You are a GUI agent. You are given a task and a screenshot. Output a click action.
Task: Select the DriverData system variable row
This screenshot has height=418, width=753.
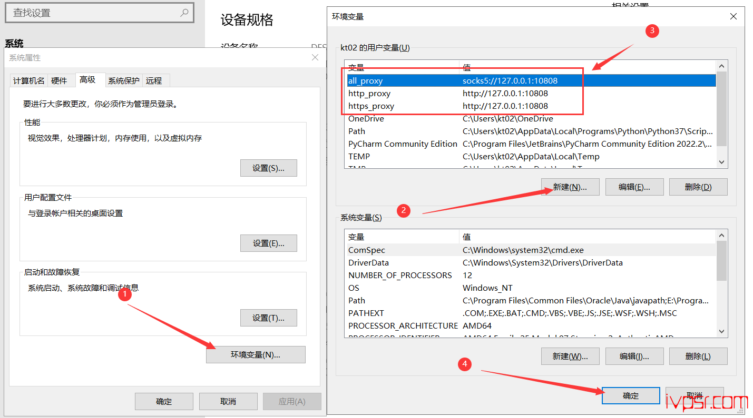pos(531,262)
